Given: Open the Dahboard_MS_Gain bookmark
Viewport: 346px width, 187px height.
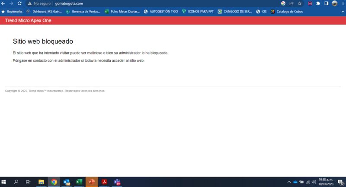Looking at the screenshot, I should coord(44,12).
